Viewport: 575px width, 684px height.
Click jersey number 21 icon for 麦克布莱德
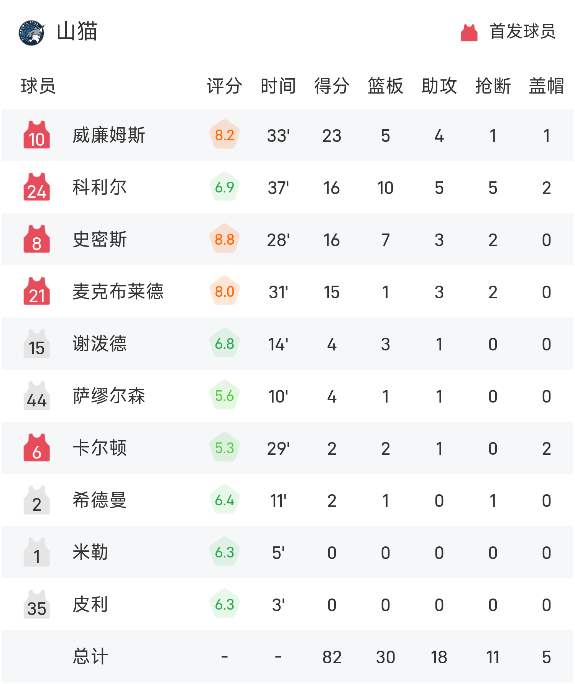37,291
